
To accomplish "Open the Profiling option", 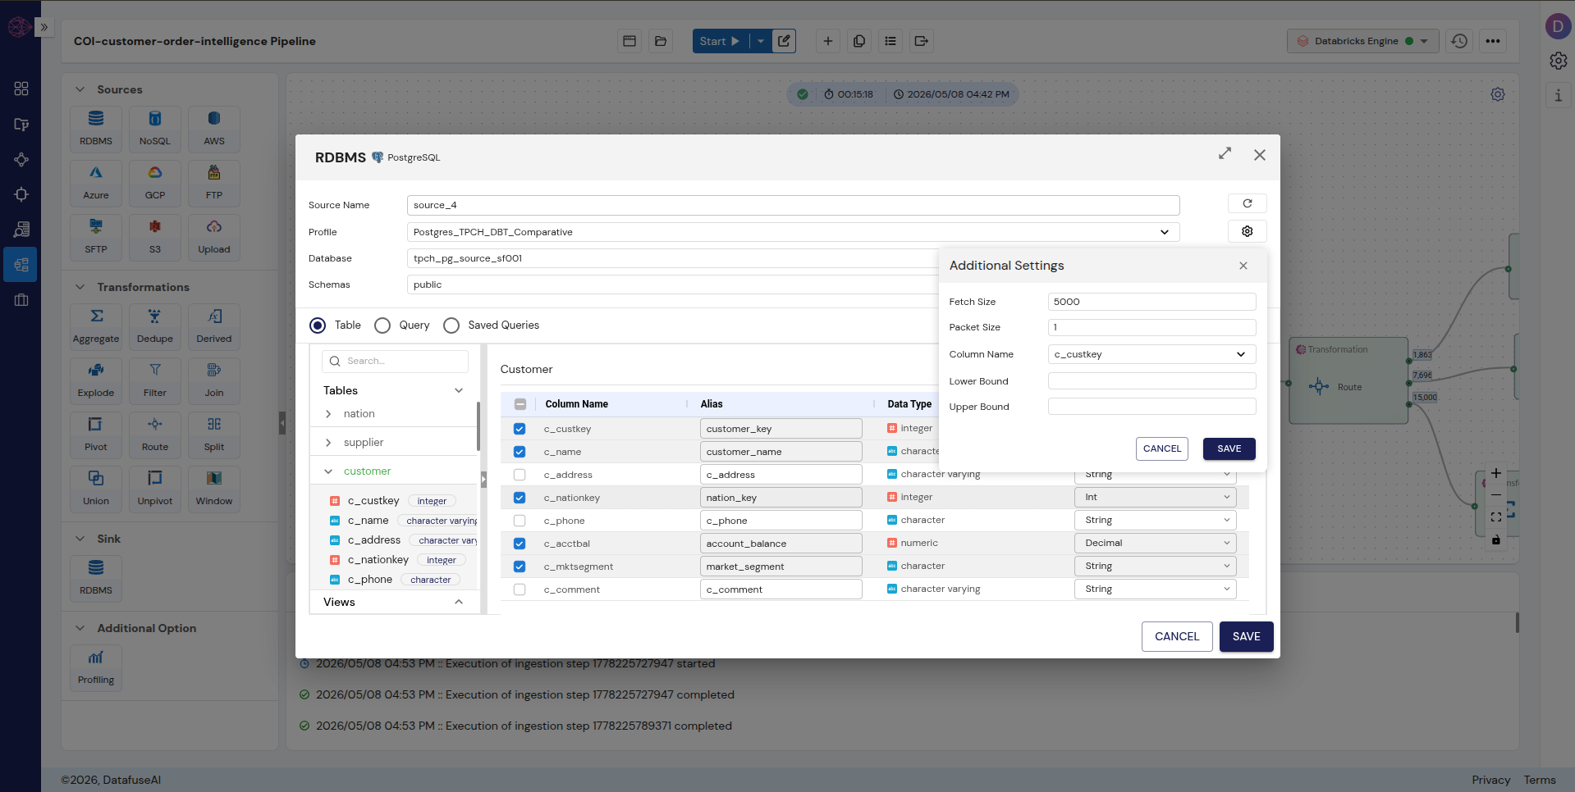I will coord(96,667).
